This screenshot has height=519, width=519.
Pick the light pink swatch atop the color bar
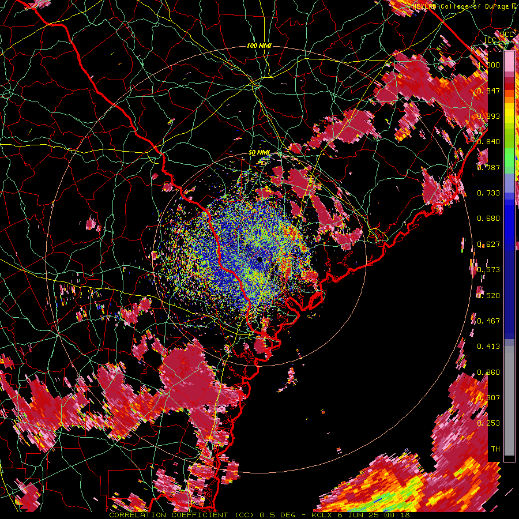pyautogui.click(x=509, y=61)
